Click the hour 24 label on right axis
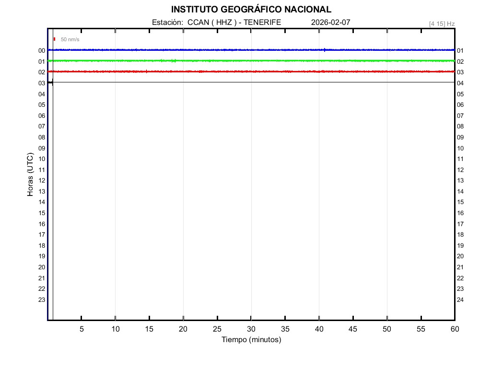Viewport: 491px width, 368px height. pyautogui.click(x=460, y=300)
